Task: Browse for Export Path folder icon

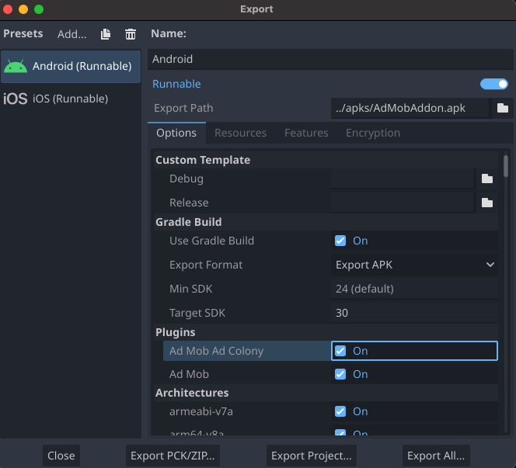Action: point(502,108)
